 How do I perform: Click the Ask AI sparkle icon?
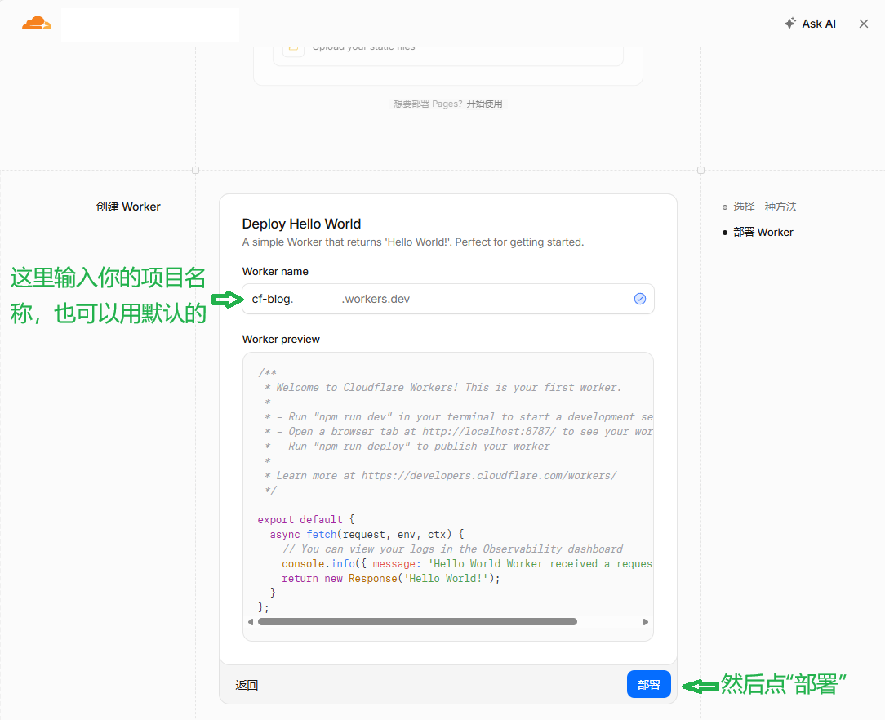click(790, 23)
